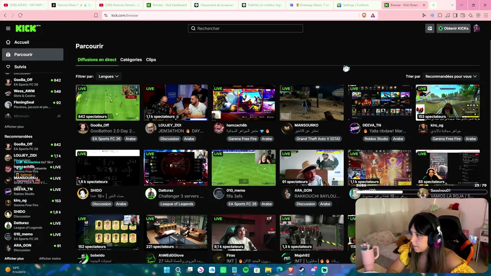Screen dimensions: 491x276
Task: Click the Arabe tag under LOUJEY_ZIDI stream
Action: pos(189,139)
